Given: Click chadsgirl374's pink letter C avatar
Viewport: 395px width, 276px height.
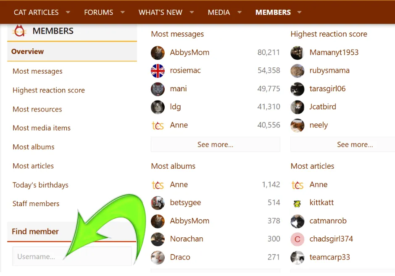Looking at the screenshot, I should click(297, 239).
